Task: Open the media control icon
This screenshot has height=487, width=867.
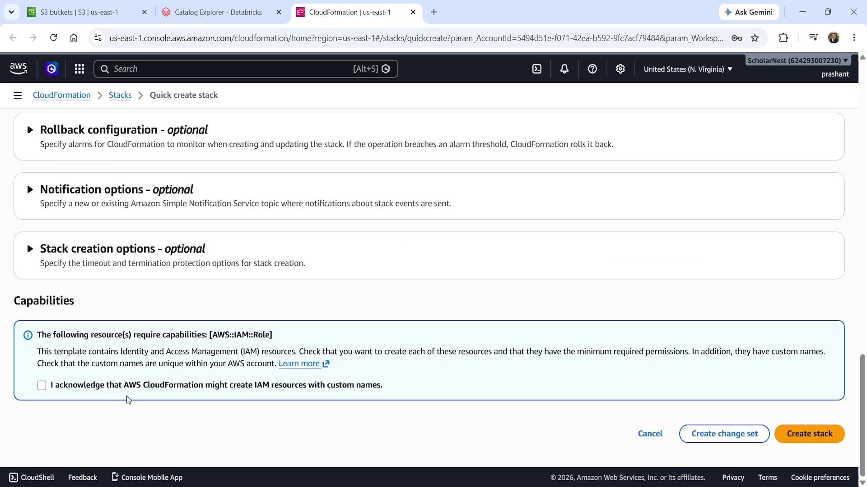Action: [x=813, y=38]
